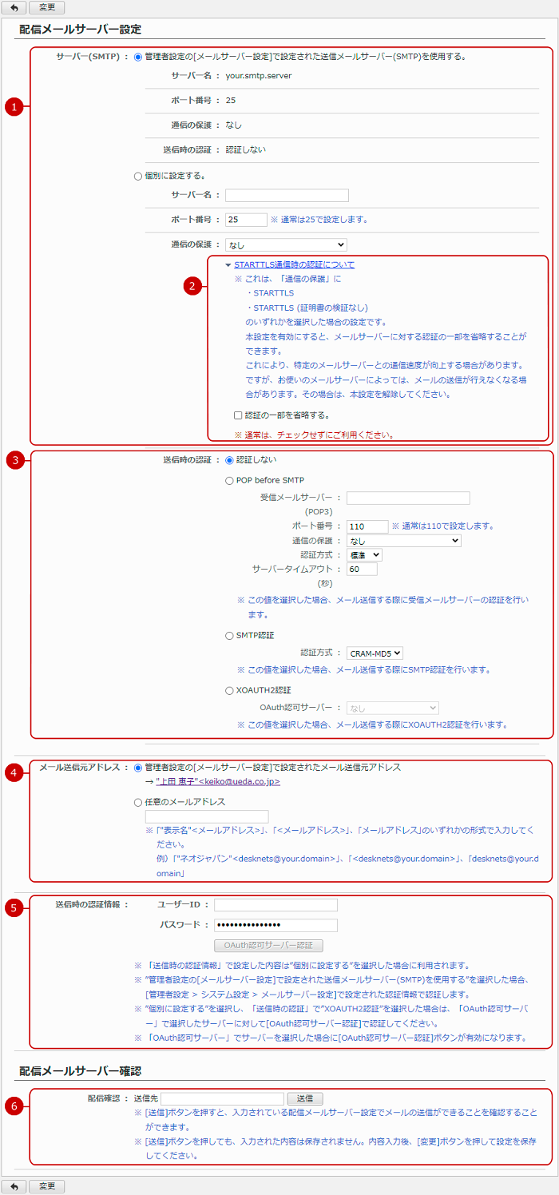The width and height of the screenshot is (559, 1195).
Task: Click the 送信先 delivery test input field
Action: pyautogui.click(x=223, y=1099)
